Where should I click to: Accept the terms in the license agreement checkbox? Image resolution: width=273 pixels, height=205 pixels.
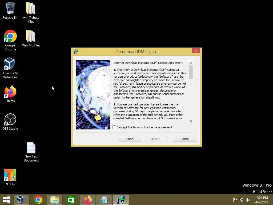coord(114,127)
